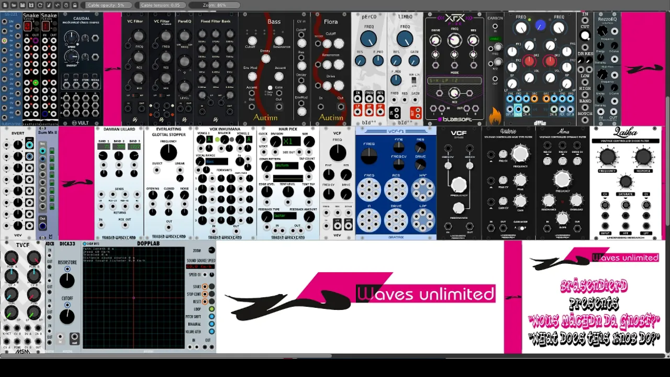Viewport: 670px width, 377px height.
Task: Click the blue center knob on dPiz filter
Action: [x=540, y=26]
